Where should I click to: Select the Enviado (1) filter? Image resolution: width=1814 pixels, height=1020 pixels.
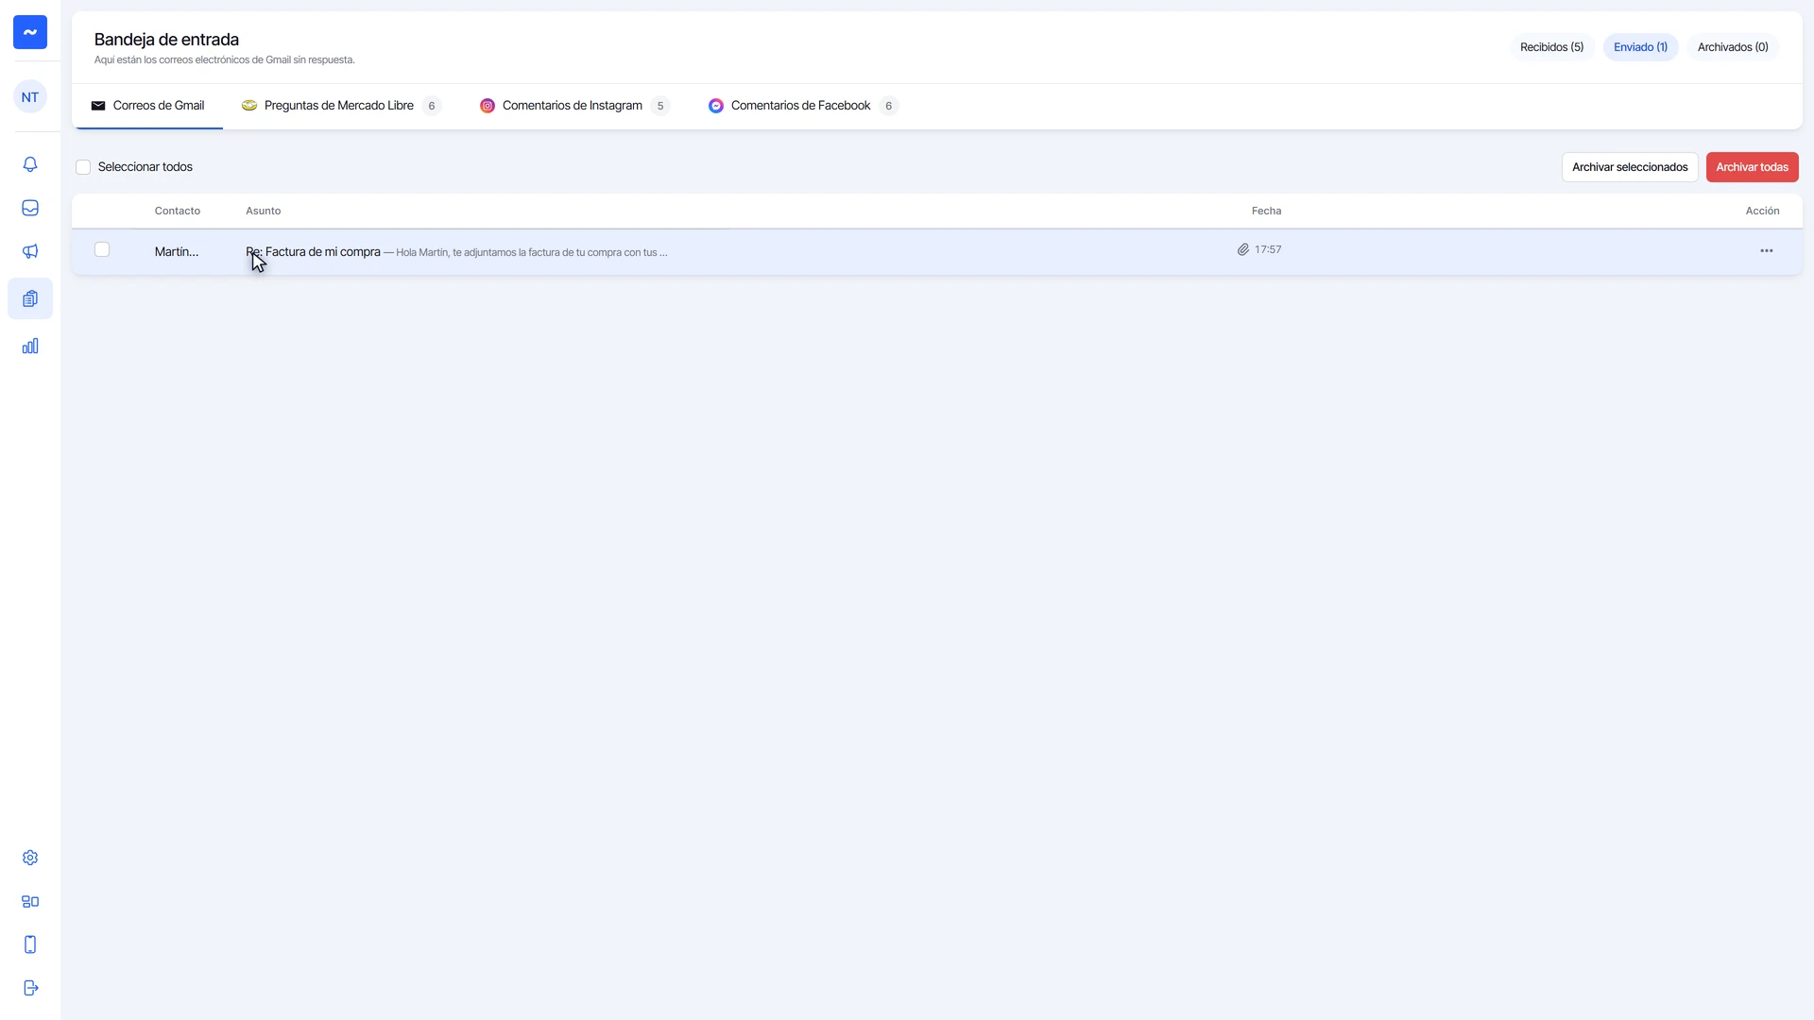1640,47
